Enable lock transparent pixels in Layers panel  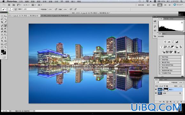(x=160, y=86)
